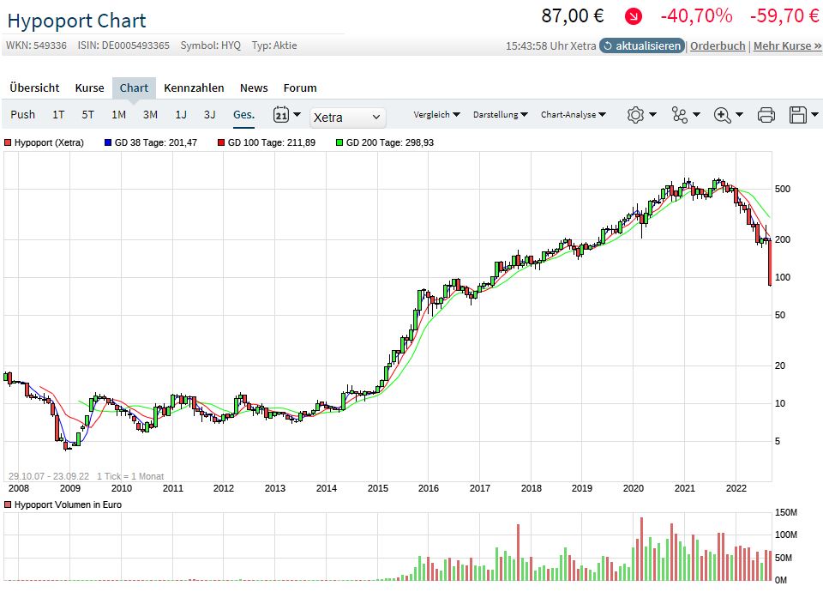
Task: Open the Orderbuch link
Action: 718,45
